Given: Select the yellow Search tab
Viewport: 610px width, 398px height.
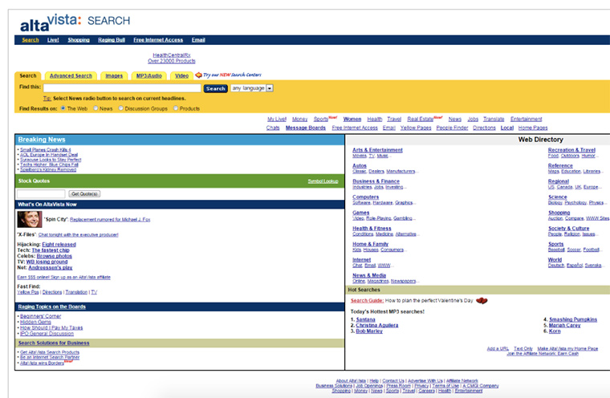Looking at the screenshot, I should point(28,76).
